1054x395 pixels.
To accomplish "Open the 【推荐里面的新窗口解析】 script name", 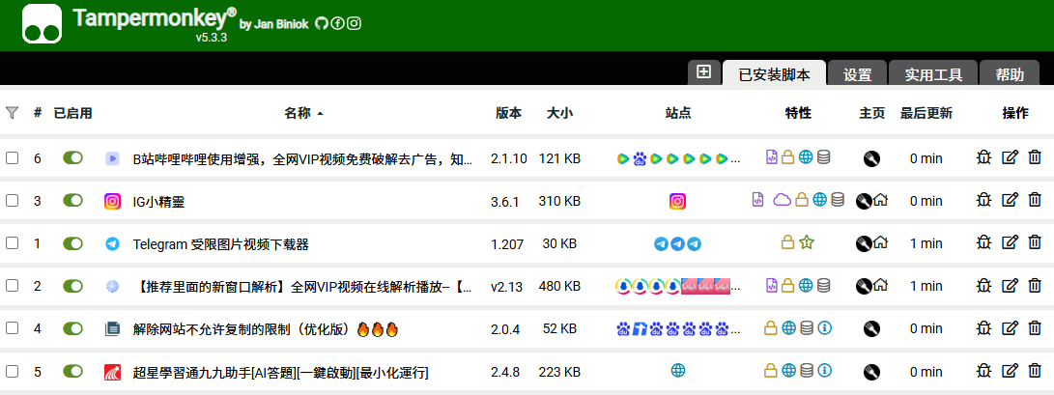I will click(x=302, y=287).
